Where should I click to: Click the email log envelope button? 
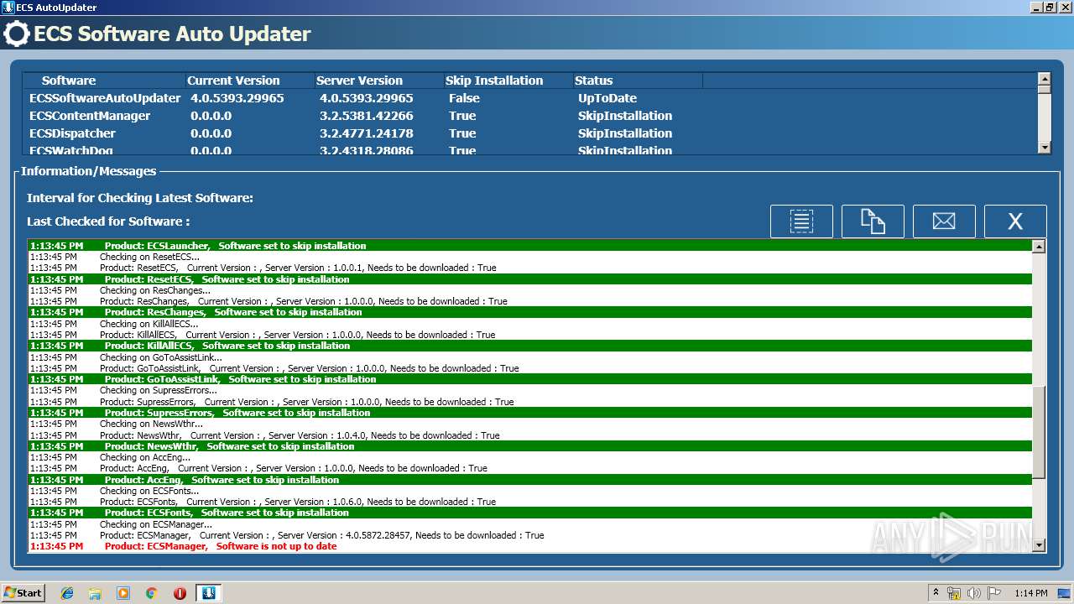pyautogui.click(x=944, y=221)
